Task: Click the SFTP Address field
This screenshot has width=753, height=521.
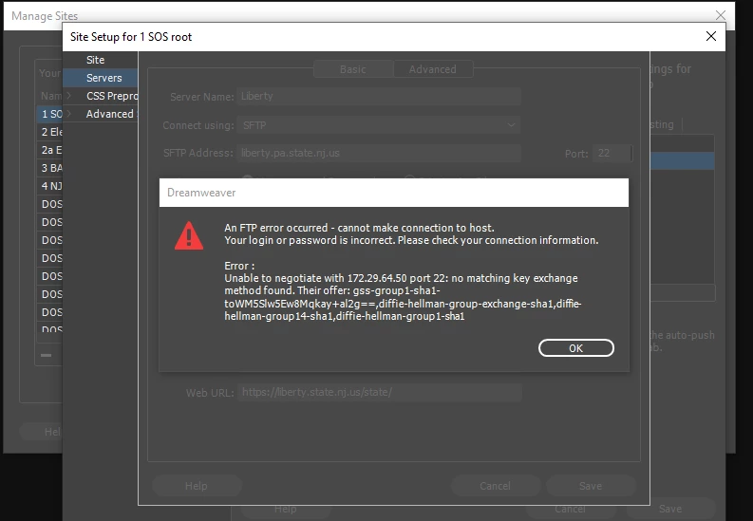Action: click(379, 153)
